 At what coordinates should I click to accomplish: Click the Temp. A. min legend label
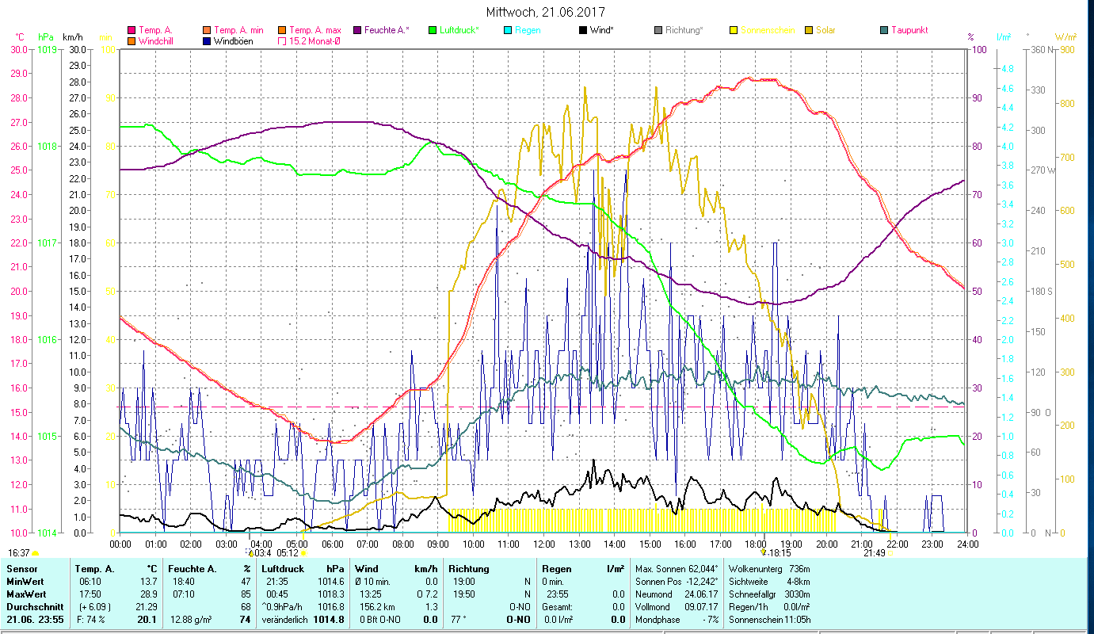click(x=244, y=30)
